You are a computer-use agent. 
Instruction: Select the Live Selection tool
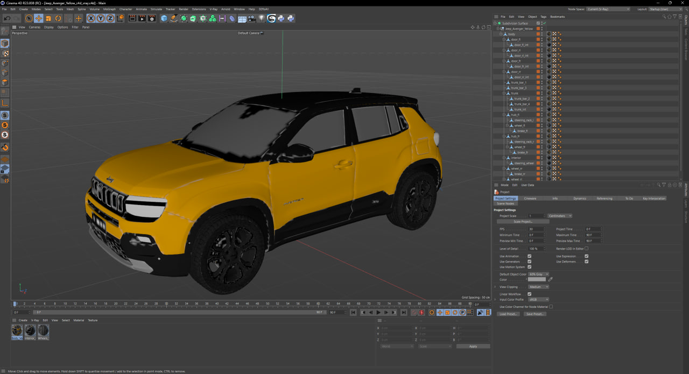pyautogui.click(x=29, y=18)
